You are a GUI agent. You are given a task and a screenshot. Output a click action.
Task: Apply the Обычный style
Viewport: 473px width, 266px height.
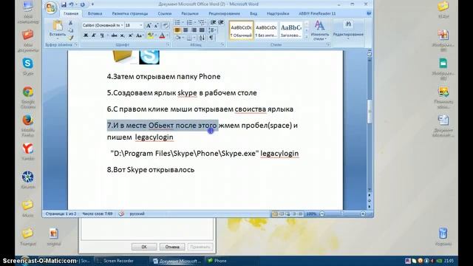241,30
